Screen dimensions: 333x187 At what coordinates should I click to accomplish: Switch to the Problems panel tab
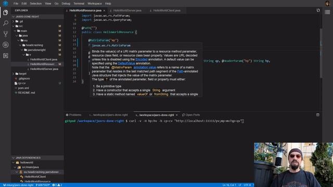pyautogui.click(x=74, y=115)
